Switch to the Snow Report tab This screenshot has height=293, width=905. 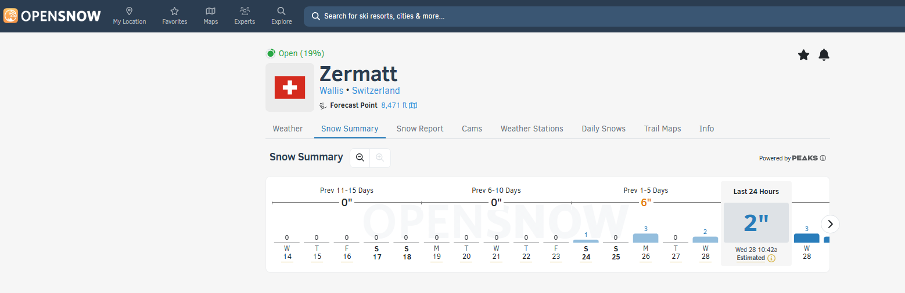419,129
